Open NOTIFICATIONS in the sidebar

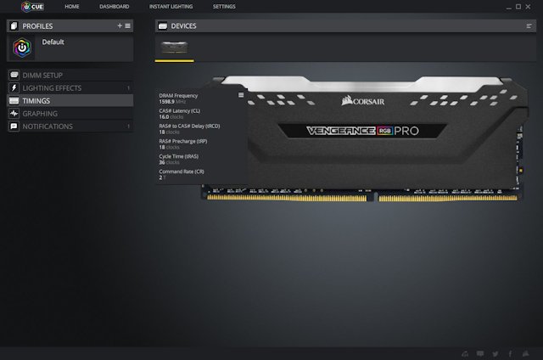tap(70, 127)
